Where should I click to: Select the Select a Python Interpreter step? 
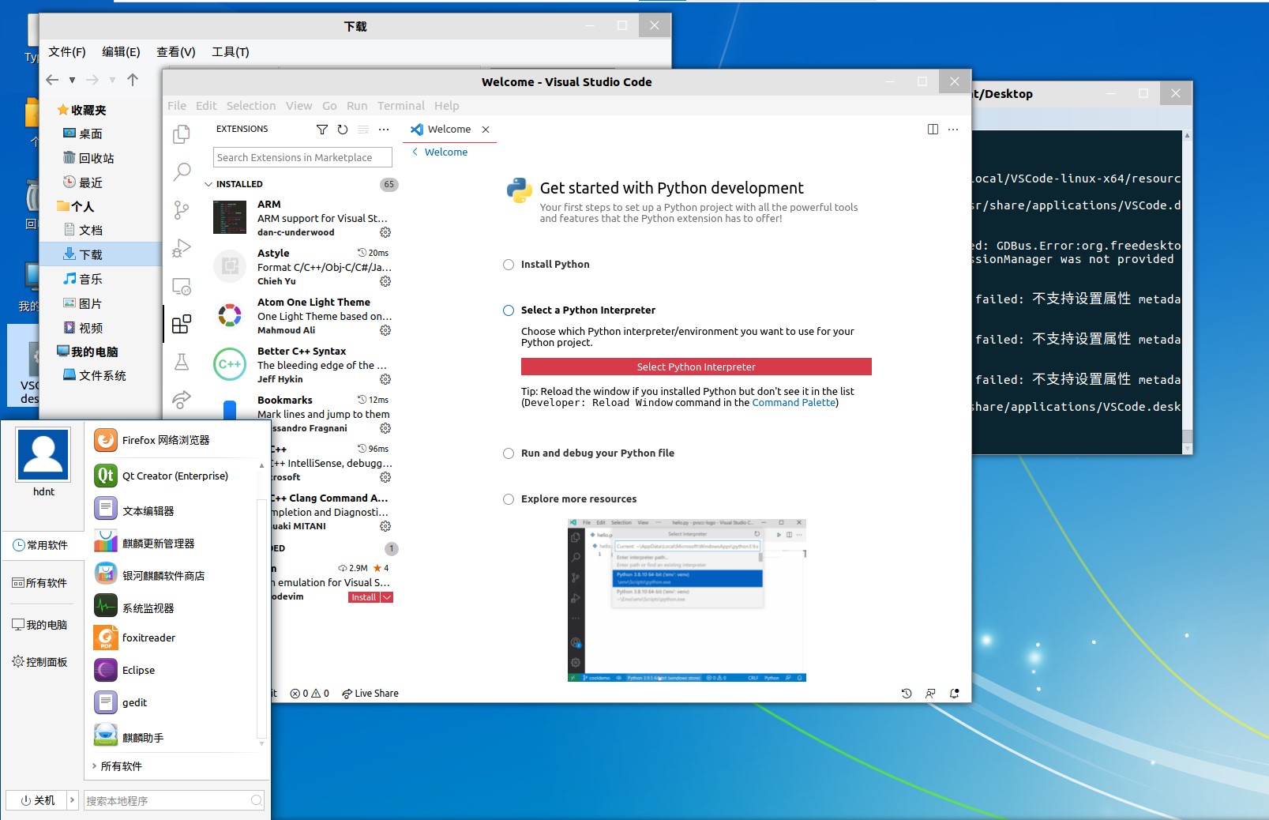coord(509,310)
